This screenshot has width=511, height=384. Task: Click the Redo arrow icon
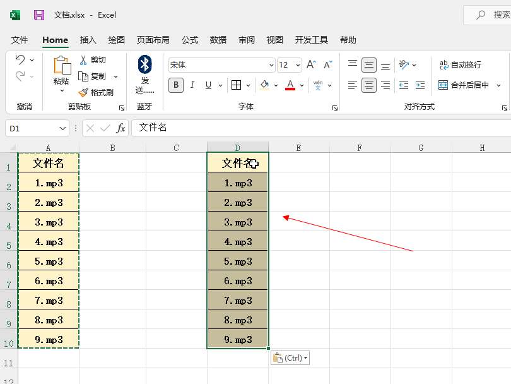(x=20, y=76)
